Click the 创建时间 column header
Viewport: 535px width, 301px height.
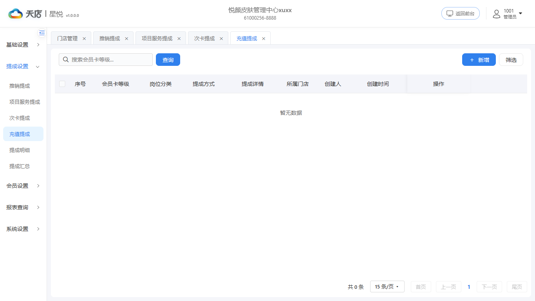click(378, 84)
